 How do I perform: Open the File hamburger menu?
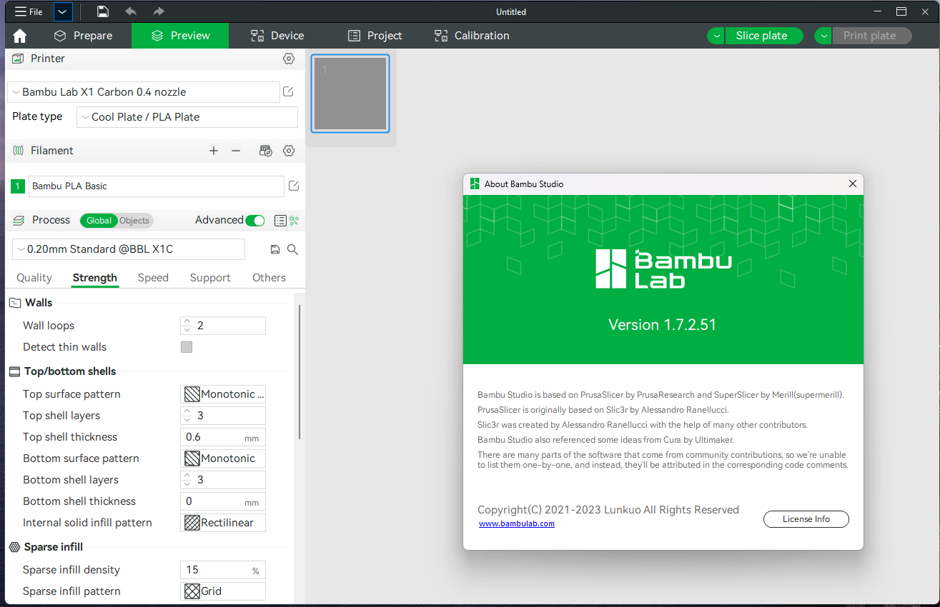29,11
